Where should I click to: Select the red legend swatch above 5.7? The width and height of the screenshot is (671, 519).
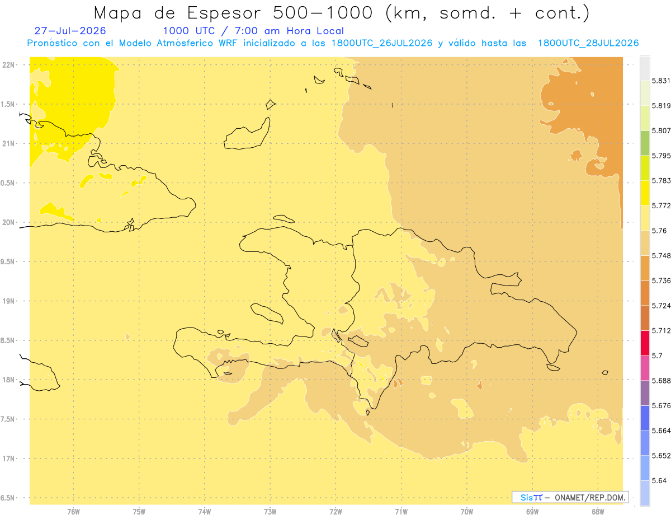645,343
